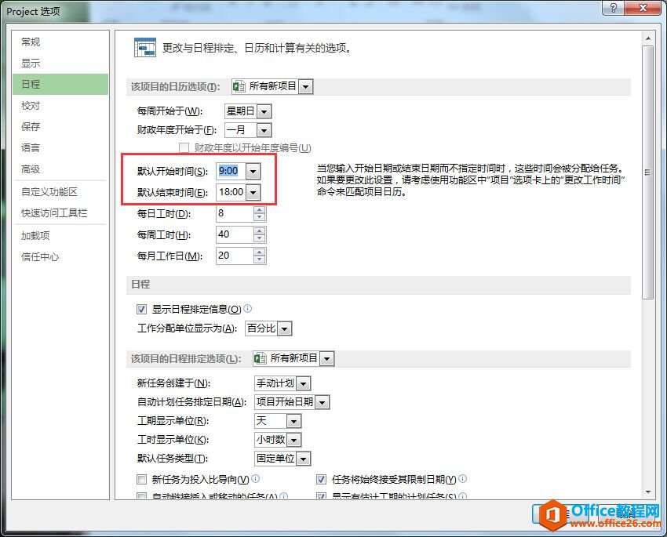The height and width of the screenshot is (537, 667).
Task: Switch to the 高级 settings page
Action: (31, 168)
